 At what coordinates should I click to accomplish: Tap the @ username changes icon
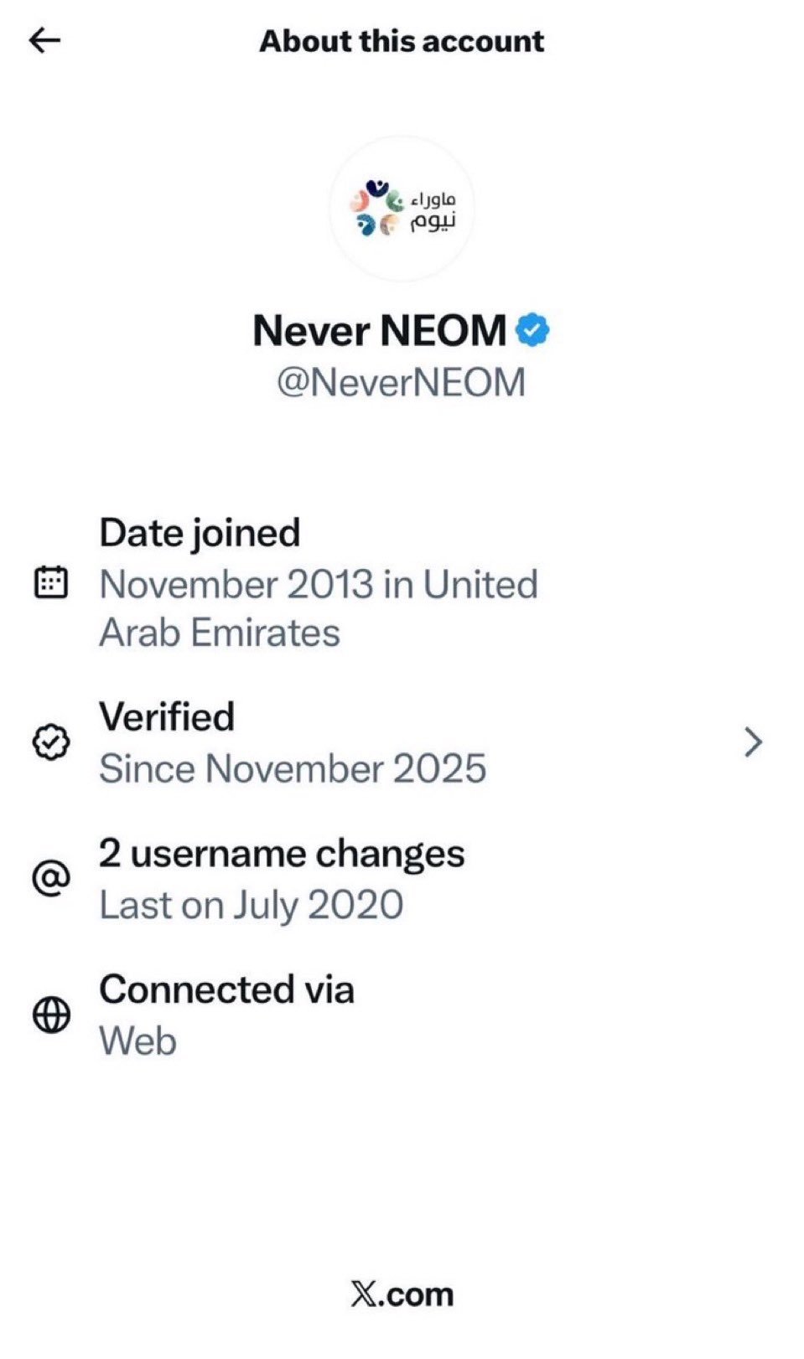click(x=51, y=879)
